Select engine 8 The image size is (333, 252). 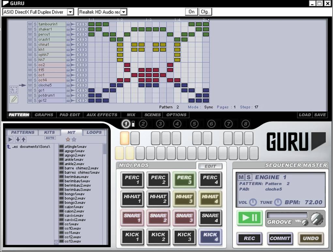point(246,124)
